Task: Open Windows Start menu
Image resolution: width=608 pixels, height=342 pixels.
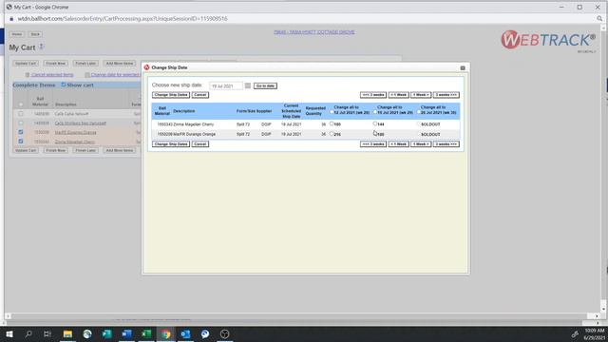Action: (x=9, y=333)
